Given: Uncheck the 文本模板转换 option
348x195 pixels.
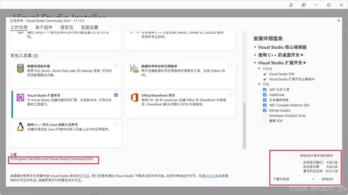Looking at the screenshot, I should point(265,100).
